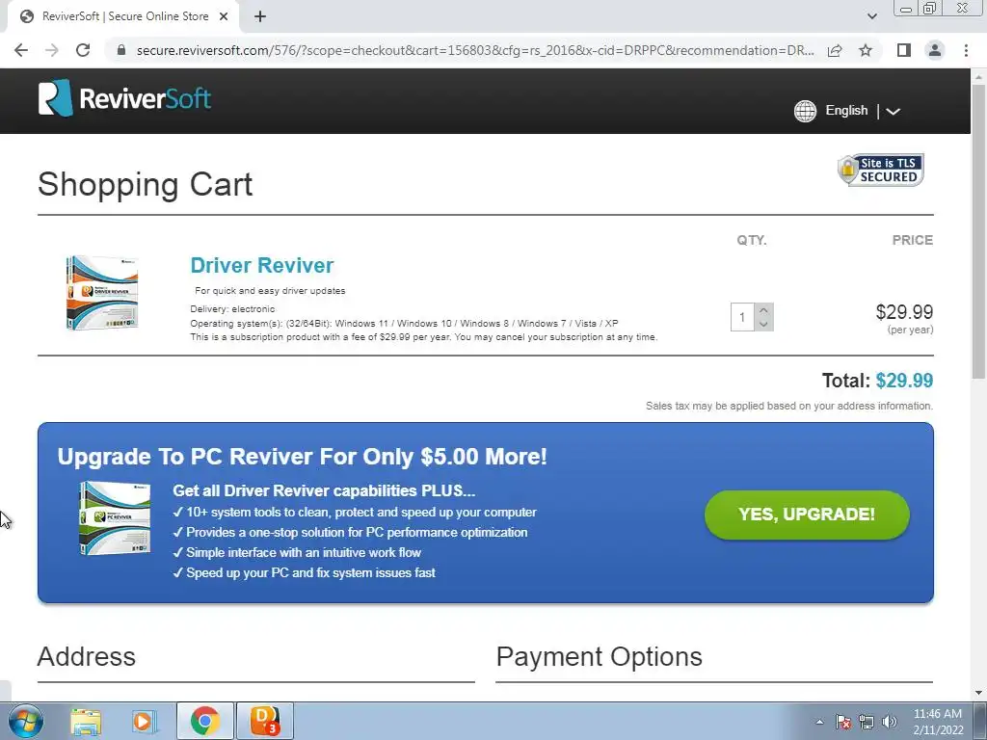987x740 pixels.
Task: Decrease quantity with the down arrow
Action: 763,324
